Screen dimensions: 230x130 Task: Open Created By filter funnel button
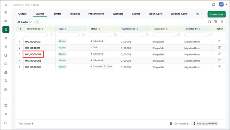[x=211, y=35]
